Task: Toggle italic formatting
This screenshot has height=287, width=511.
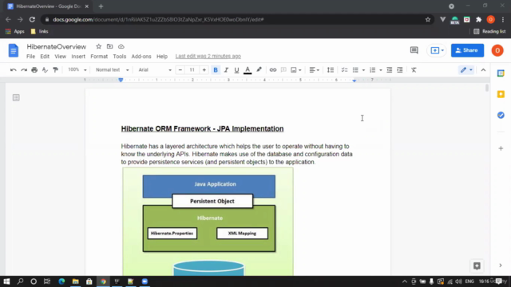Action: pyautogui.click(x=226, y=70)
